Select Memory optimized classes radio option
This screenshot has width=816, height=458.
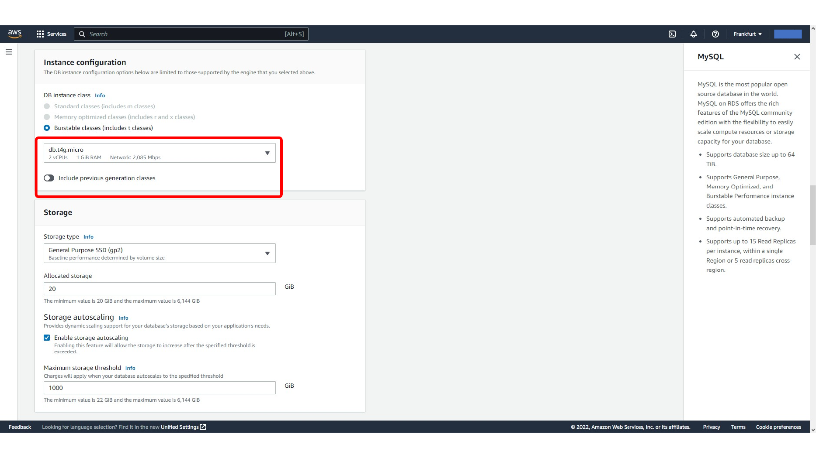[47, 117]
